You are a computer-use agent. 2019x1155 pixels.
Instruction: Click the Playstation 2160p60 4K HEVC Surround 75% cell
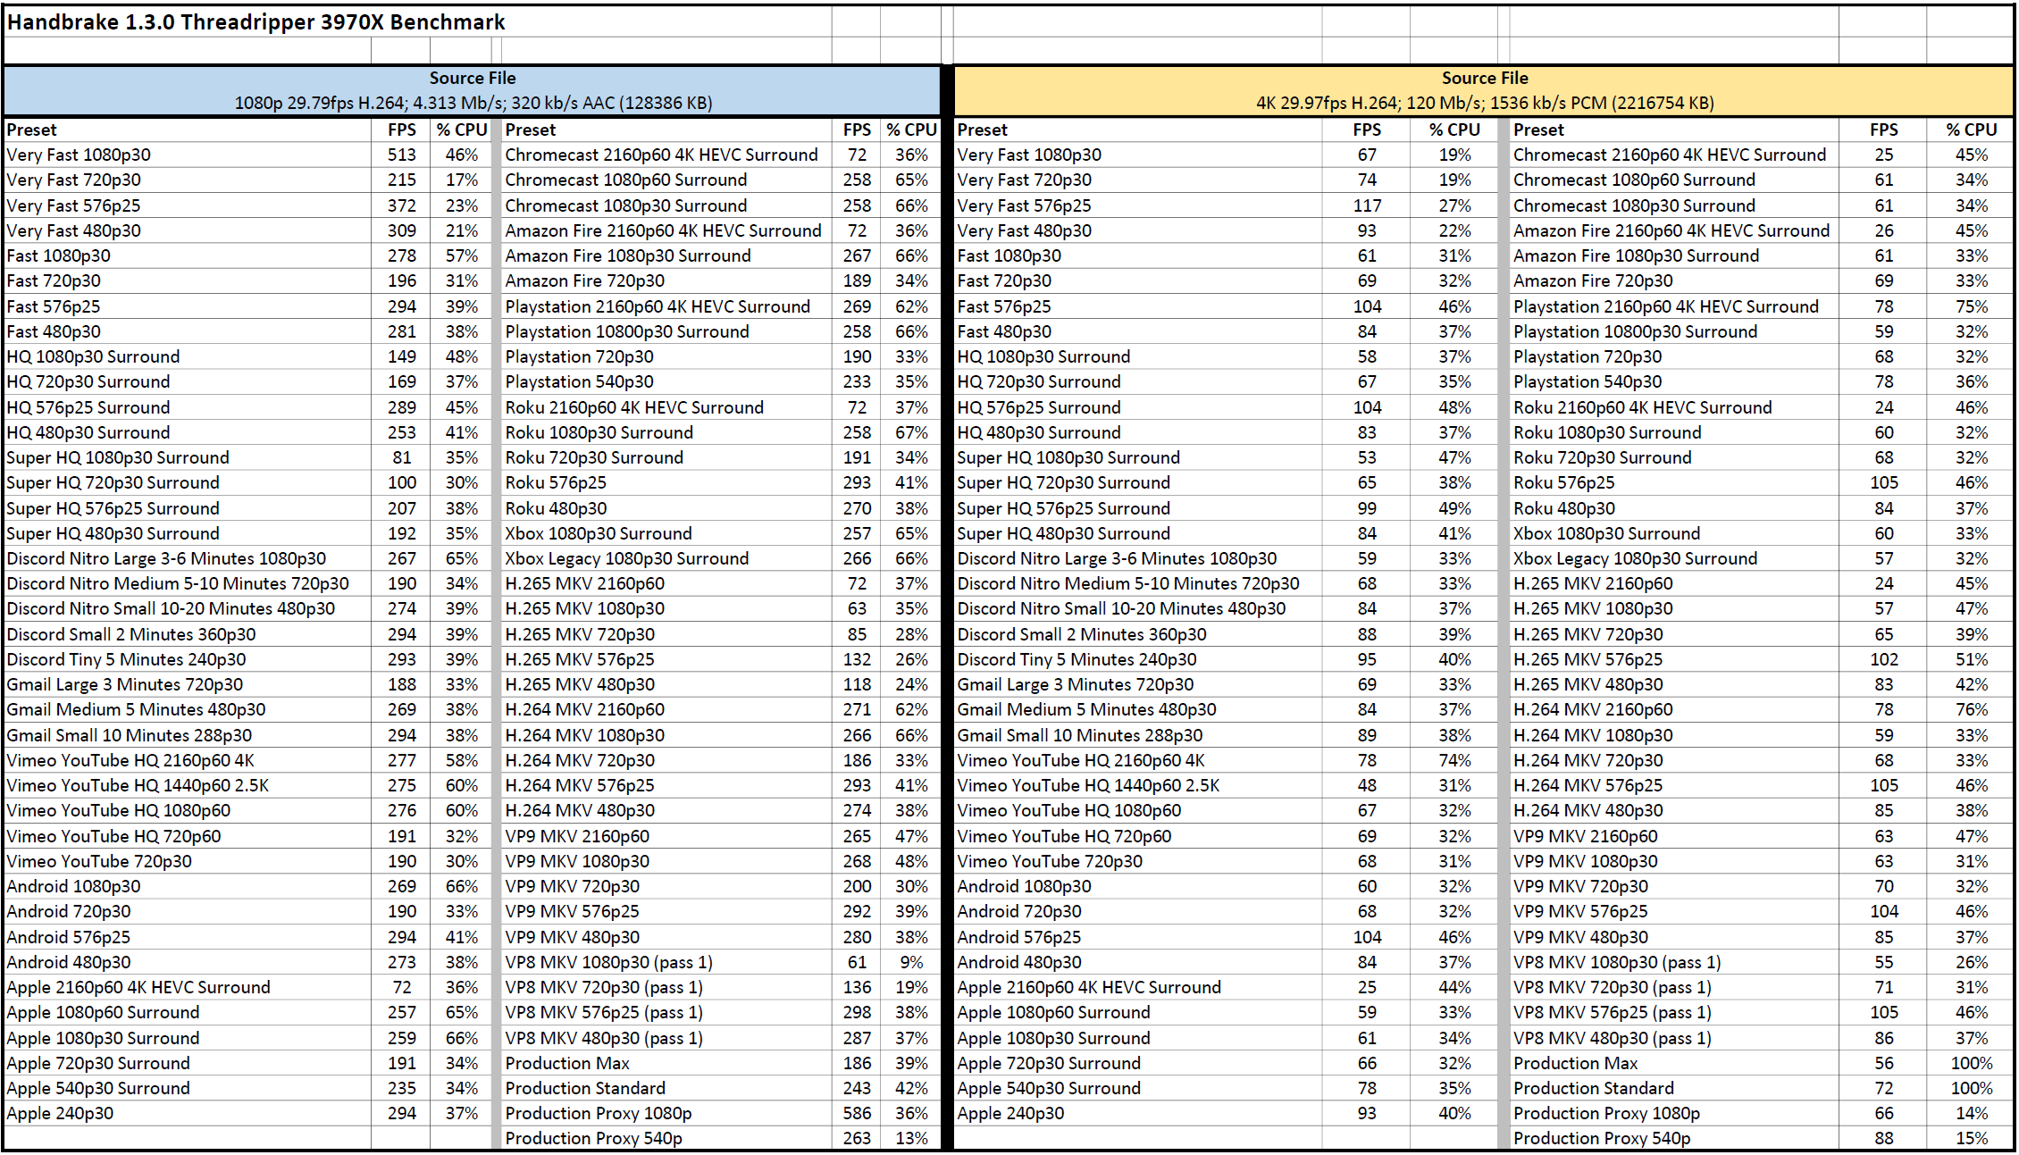point(1971,306)
